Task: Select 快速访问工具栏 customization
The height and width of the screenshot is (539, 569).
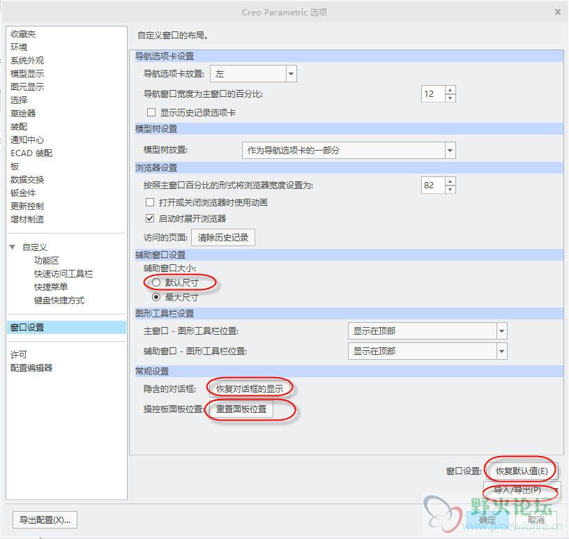Action: click(63, 273)
